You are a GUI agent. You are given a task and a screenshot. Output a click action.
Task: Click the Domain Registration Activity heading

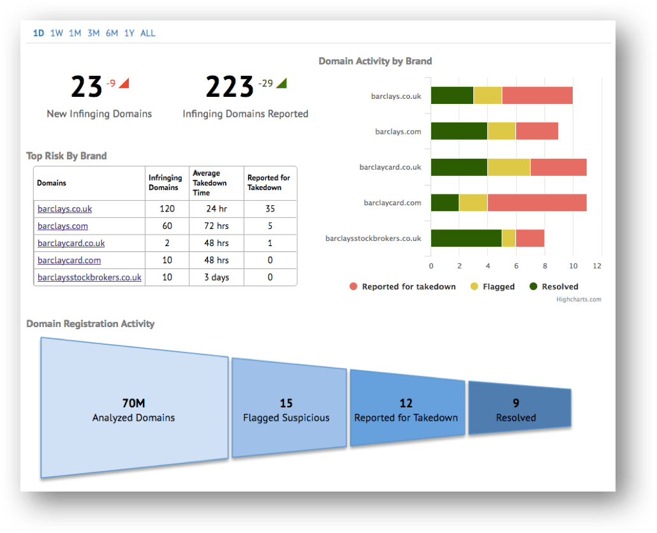click(91, 324)
